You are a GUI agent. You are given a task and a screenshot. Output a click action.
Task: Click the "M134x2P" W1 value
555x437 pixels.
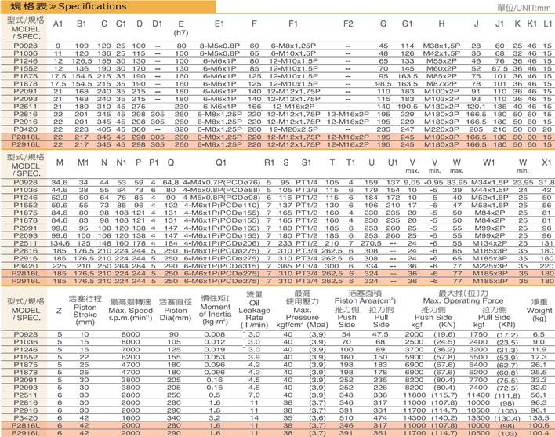pos(489,243)
